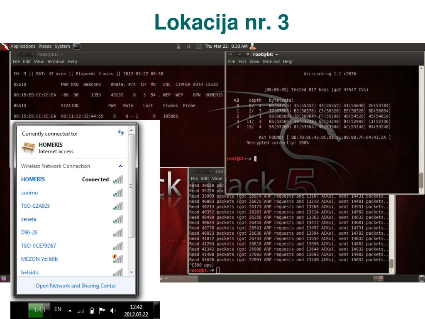This screenshot has height=319, width=425.
Task: Refresh wireless network list icon
Action: point(121,133)
